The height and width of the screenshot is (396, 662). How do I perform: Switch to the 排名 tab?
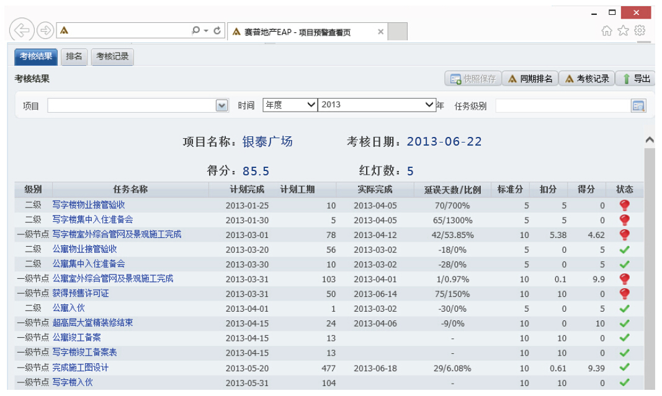coord(74,57)
